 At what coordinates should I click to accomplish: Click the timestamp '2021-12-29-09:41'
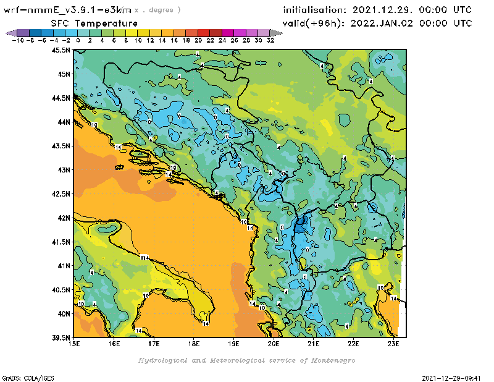[x=451, y=378]
